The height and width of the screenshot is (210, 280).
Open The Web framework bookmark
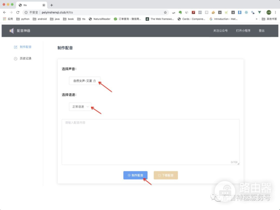(x=160, y=19)
